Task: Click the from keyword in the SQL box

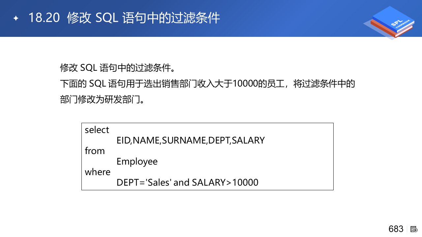Action: [95, 151]
